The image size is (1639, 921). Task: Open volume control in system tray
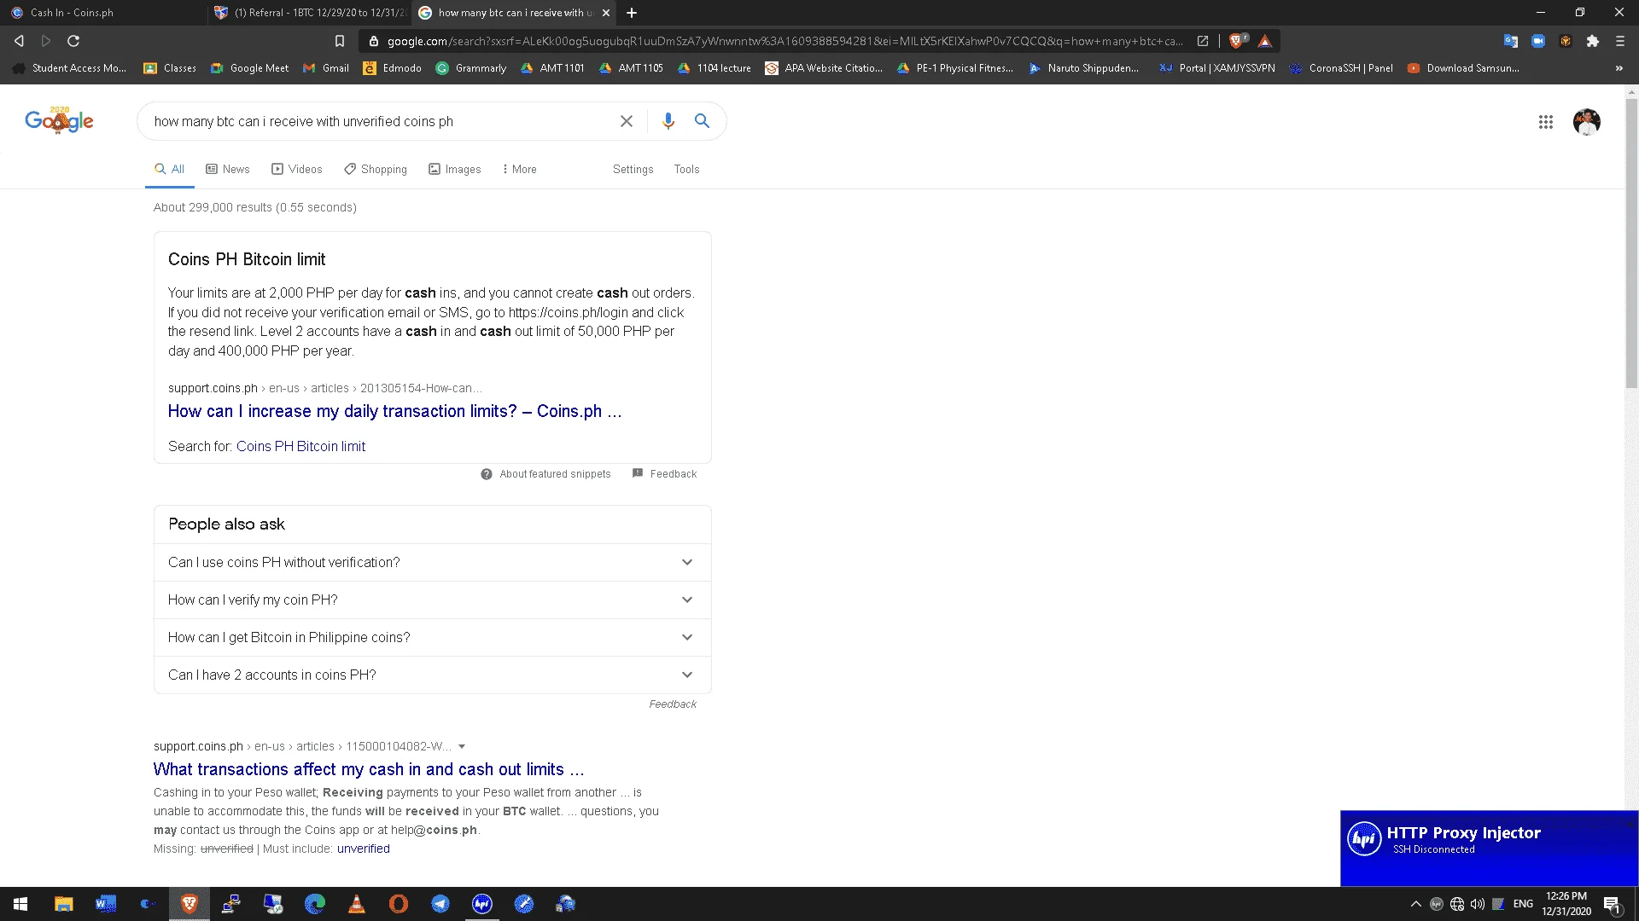pos(1478,904)
